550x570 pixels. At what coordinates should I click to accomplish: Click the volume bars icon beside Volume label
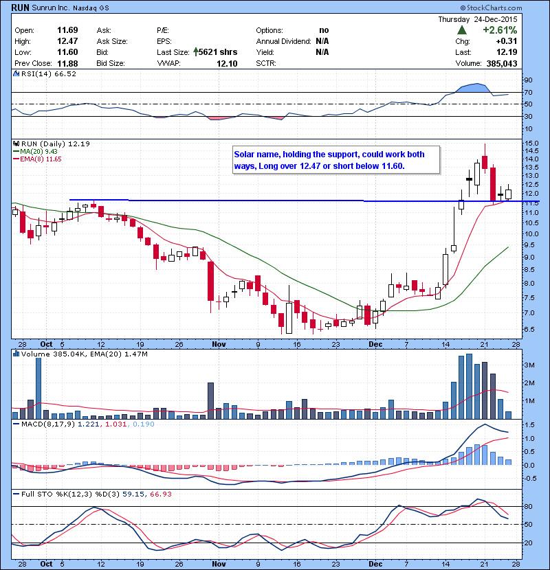click(16, 354)
